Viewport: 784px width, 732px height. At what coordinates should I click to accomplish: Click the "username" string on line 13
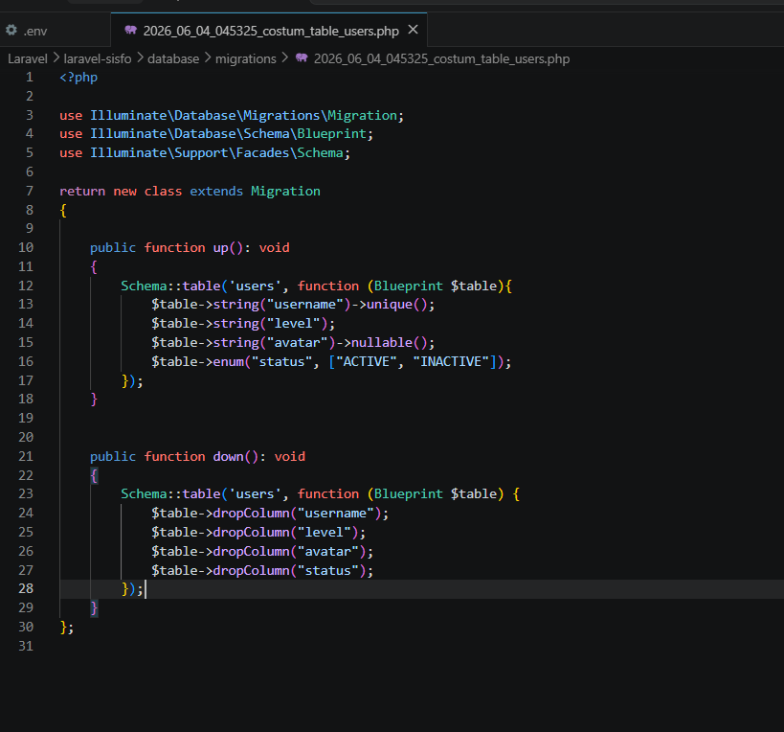tap(305, 305)
